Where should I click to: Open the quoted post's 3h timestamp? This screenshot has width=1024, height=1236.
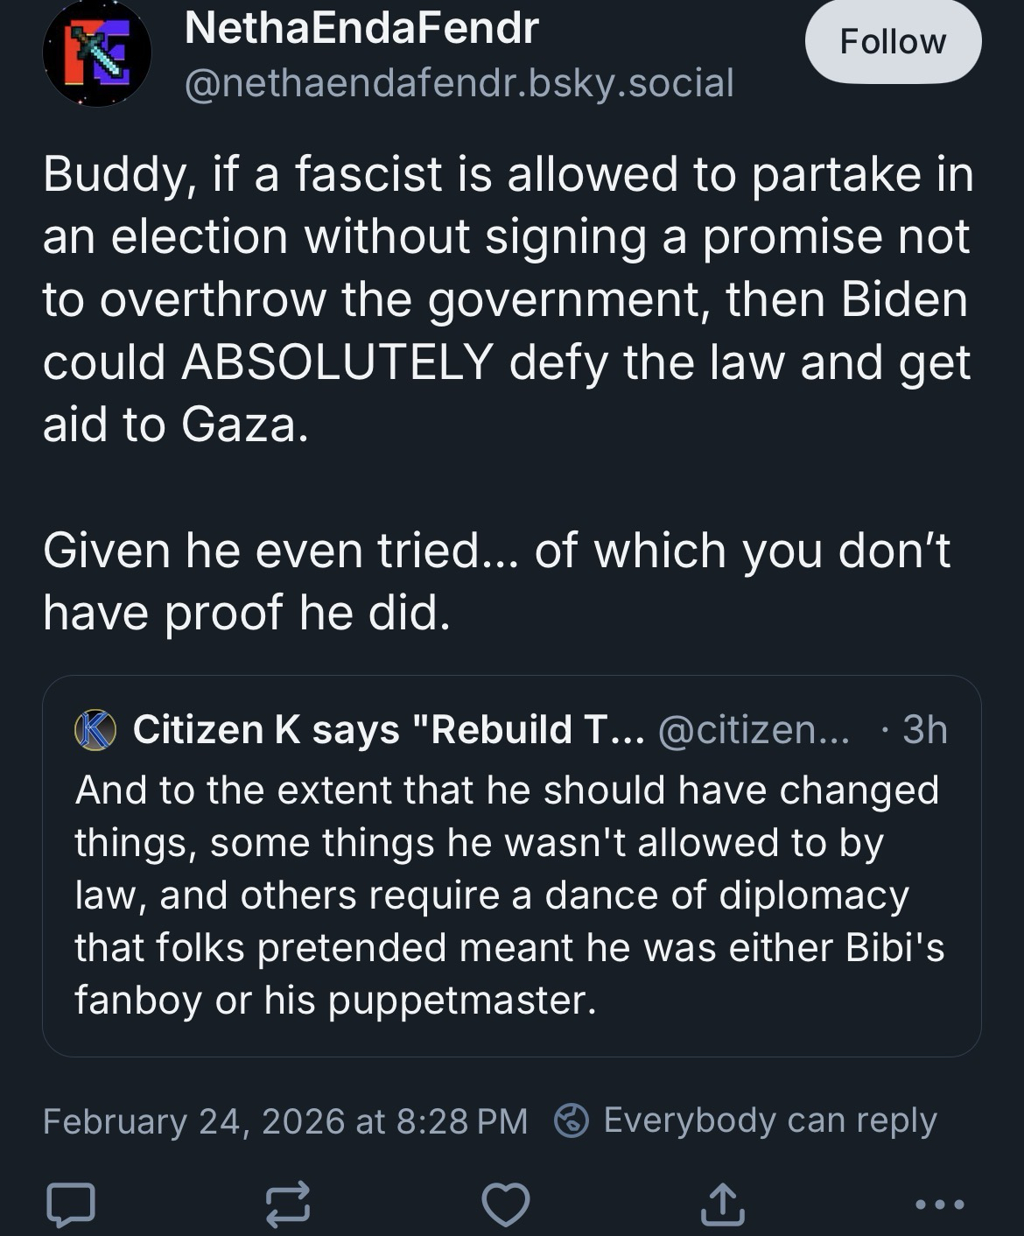click(923, 730)
